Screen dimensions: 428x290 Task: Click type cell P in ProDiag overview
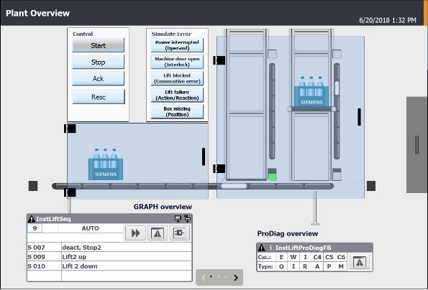(x=329, y=266)
